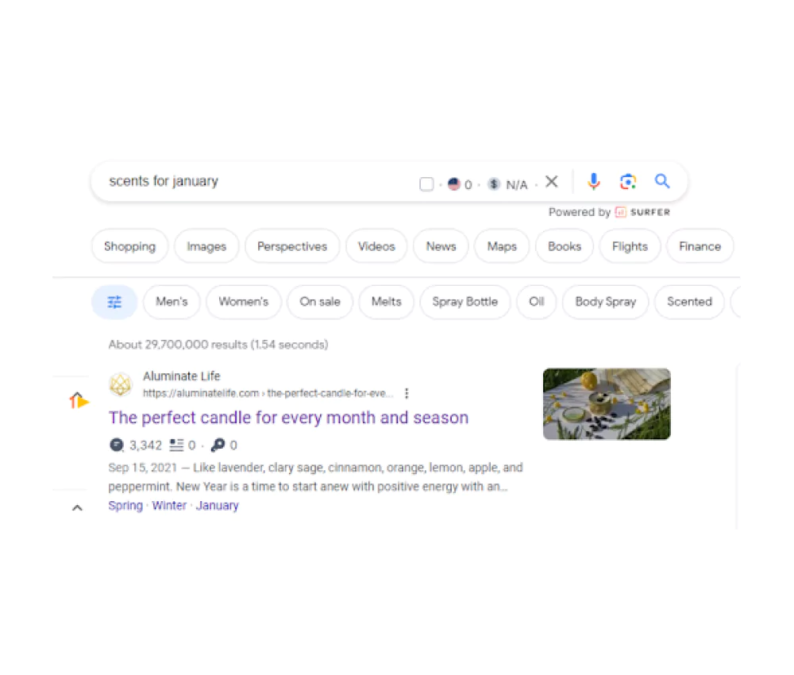The image size is (794, 675).
Task: Click inside the scents for january search box
Action: [x=253, y=181]
